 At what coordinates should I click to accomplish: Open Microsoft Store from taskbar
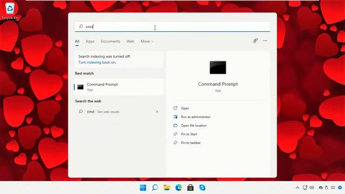pos(190,188)
